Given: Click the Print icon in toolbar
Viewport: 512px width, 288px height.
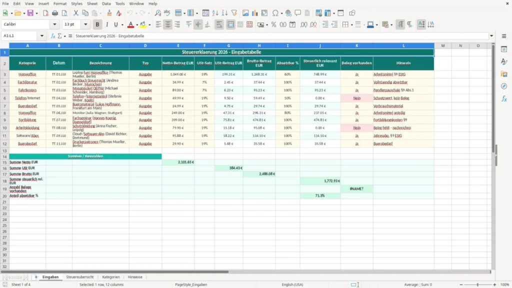Looking at the screenshot, I should (x=55, y=13).
